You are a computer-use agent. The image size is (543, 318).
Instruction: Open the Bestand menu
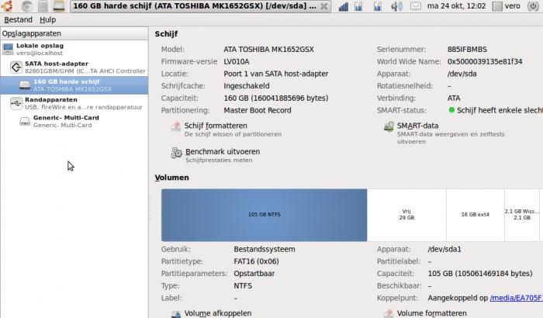[x=18, y=19]
